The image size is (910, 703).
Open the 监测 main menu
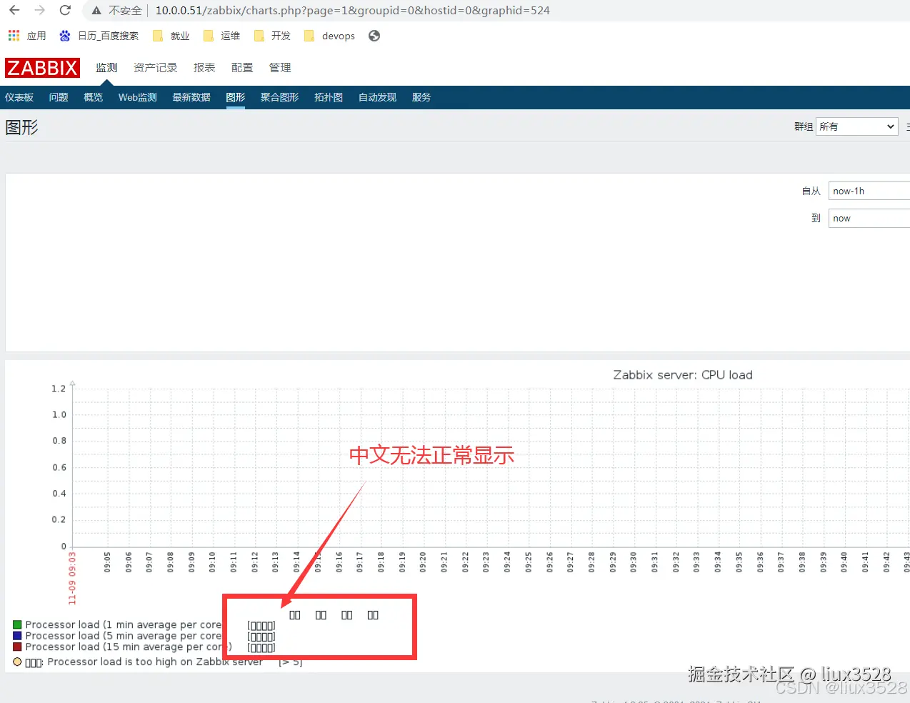click(106, 68)
